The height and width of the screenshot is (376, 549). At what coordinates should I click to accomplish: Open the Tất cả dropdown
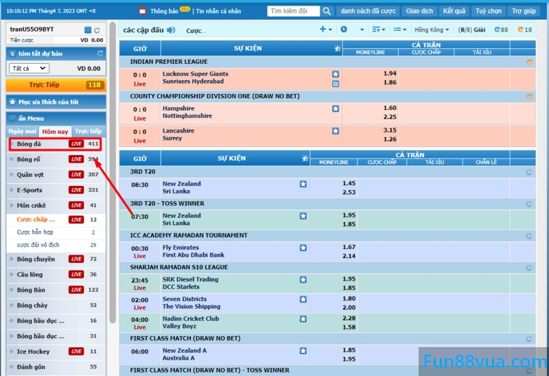tap(29, 68)
